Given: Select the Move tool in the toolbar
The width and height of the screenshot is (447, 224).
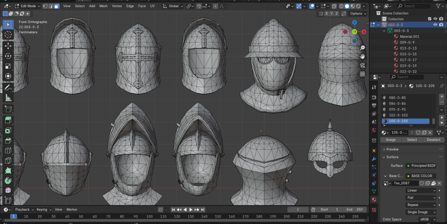Looking at the screenshot, I should point(8,46).
